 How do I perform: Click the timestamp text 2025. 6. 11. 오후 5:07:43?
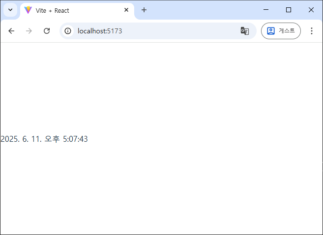[44, 139]
